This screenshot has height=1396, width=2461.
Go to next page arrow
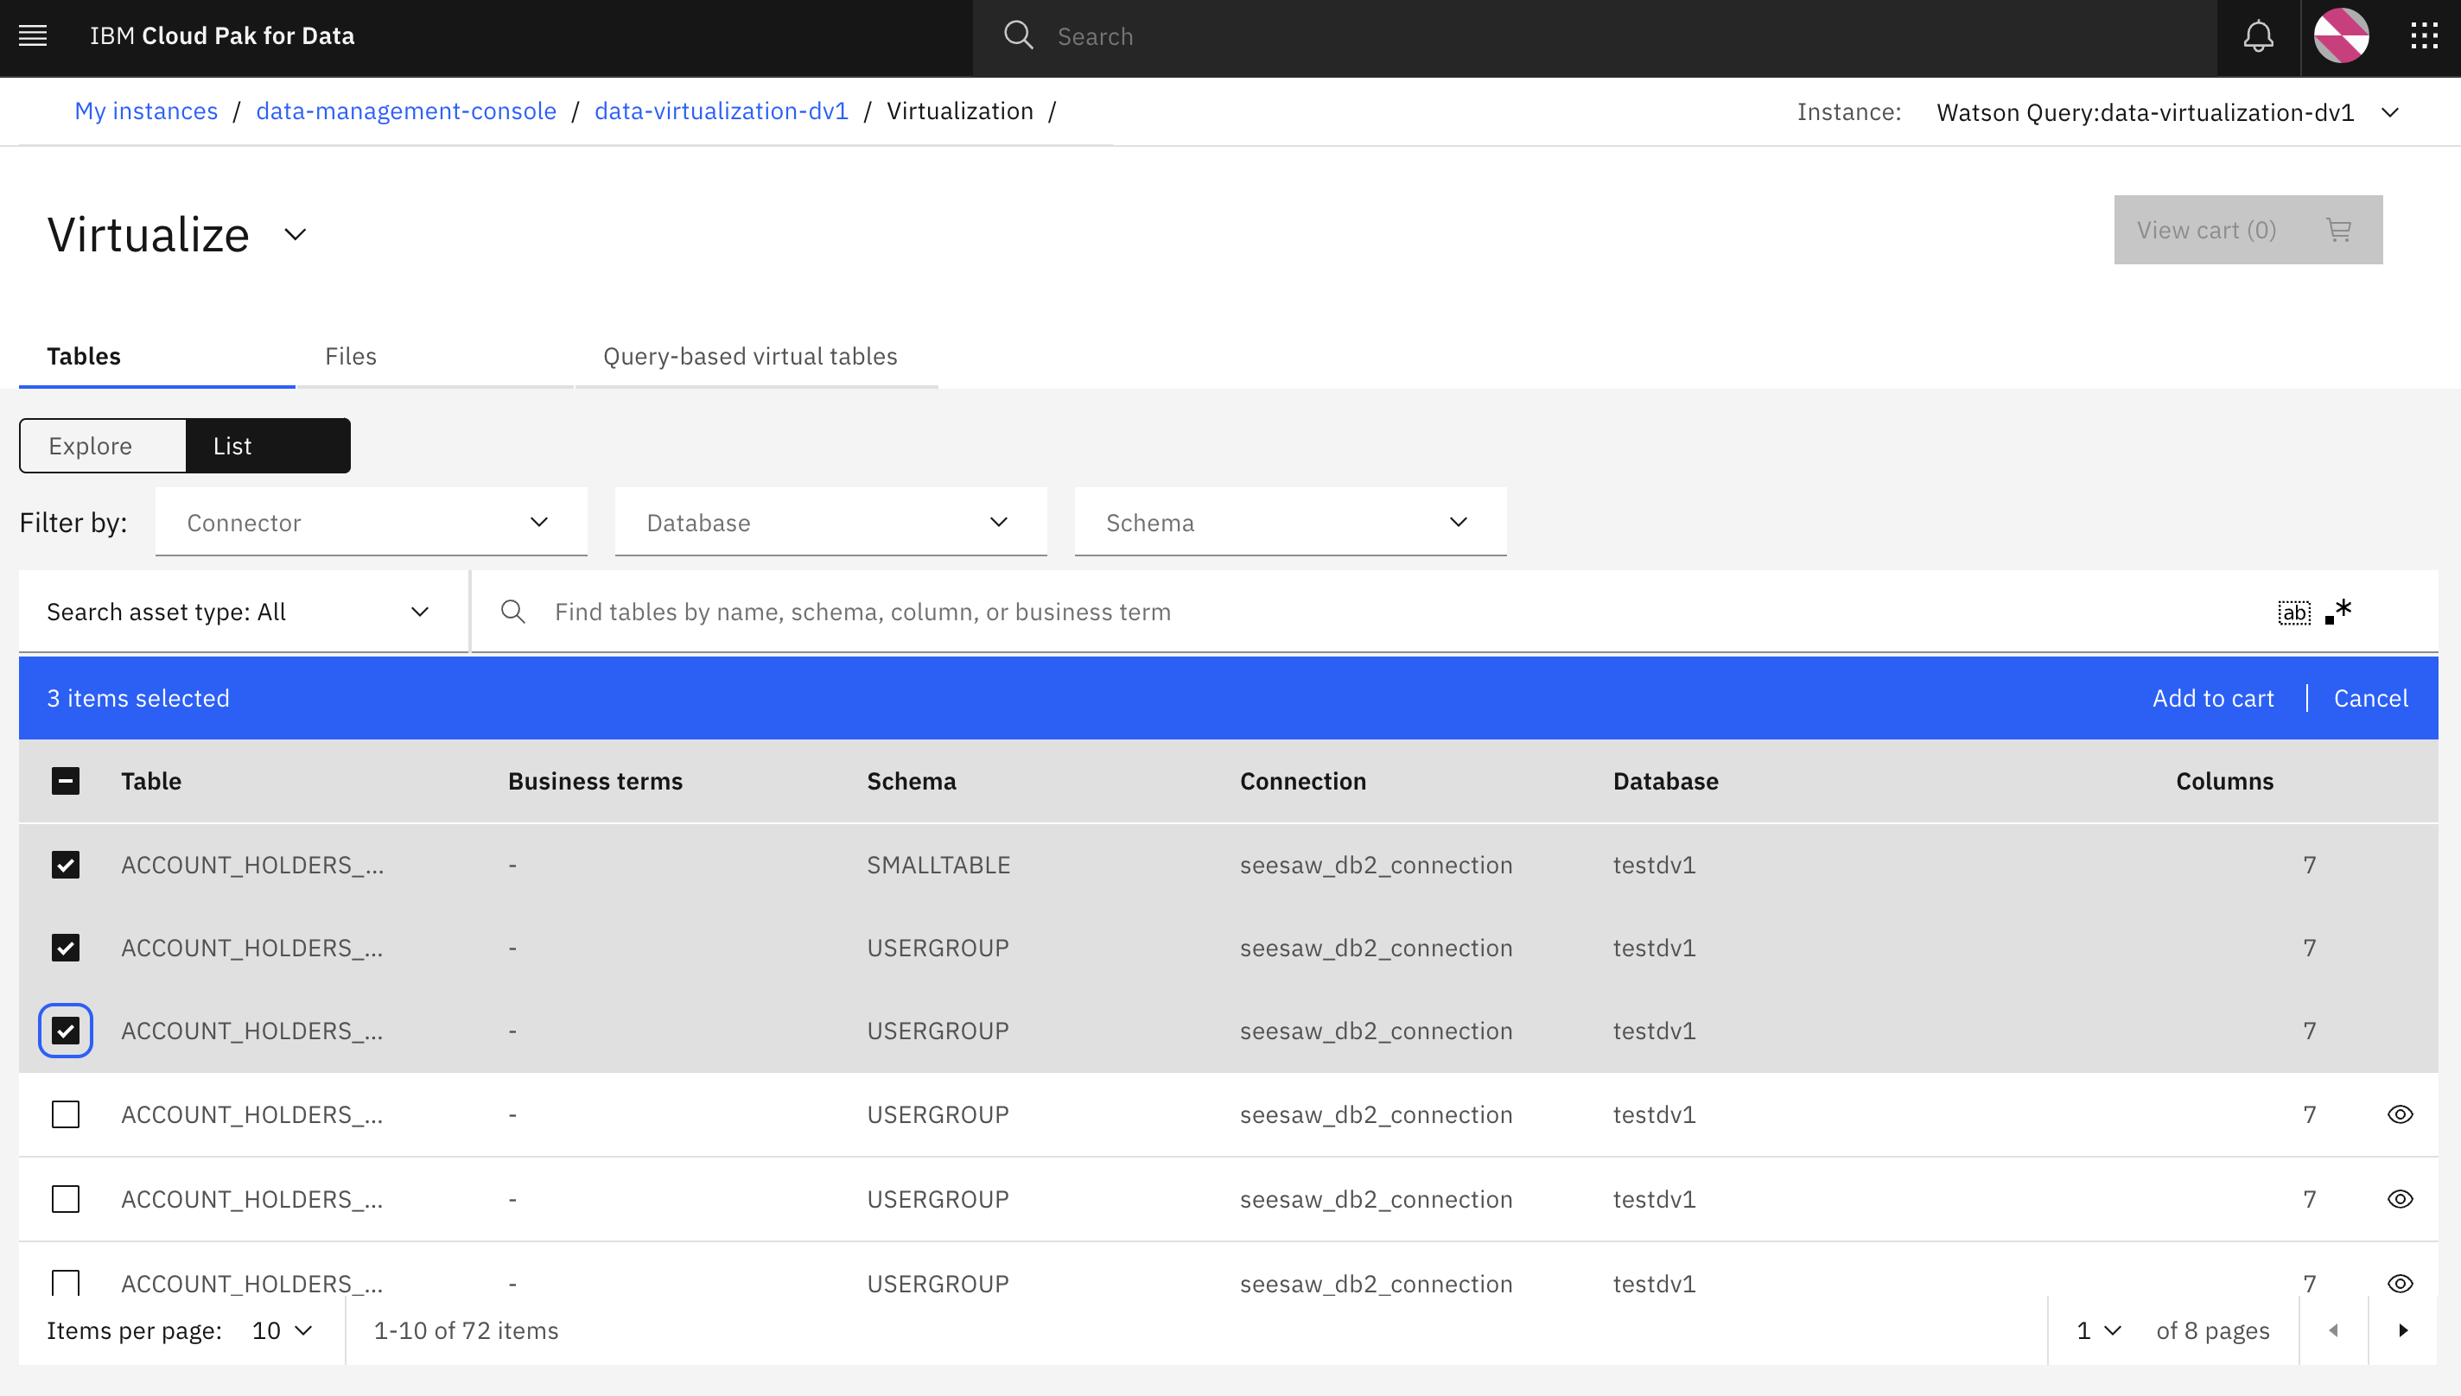pos(2402,1331)
